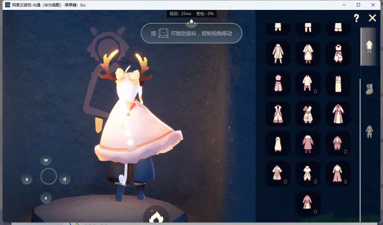Click the tilde key icon in hint bar
The width and height of the screenshot is (383, 225).
163,33
